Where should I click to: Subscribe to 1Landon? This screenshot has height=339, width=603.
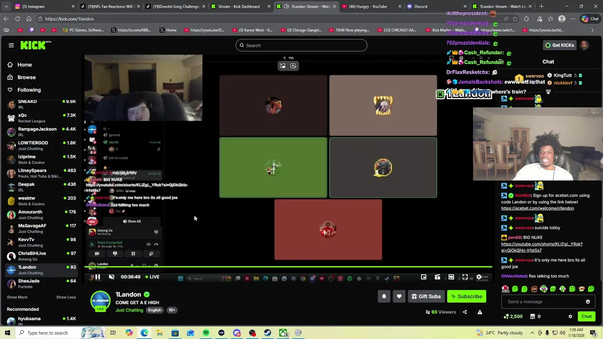466,296
